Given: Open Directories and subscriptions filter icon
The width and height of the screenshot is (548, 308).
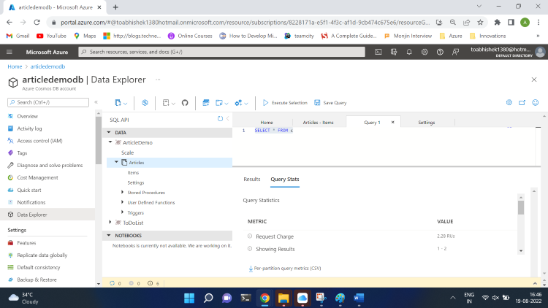Looking at the screenshot, I should tap(394, 52).
